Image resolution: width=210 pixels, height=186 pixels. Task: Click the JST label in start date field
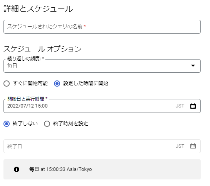coord(180,106)
